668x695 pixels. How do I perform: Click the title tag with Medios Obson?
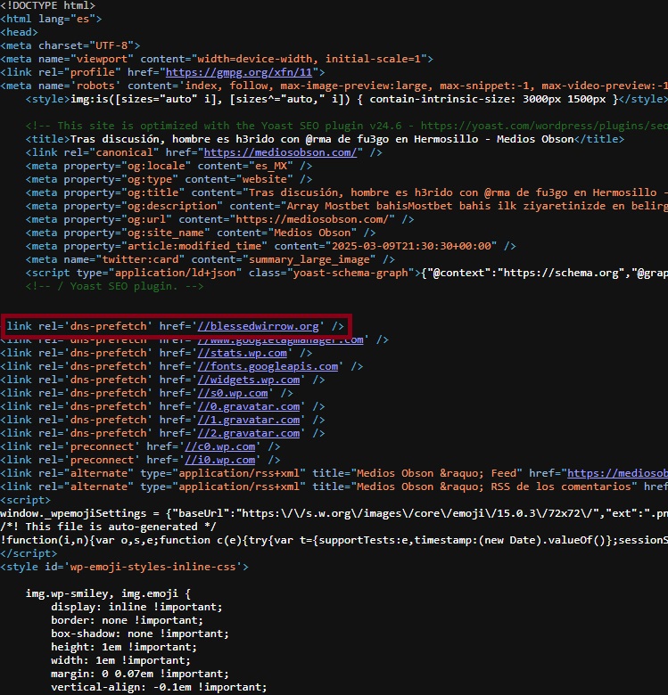[x=325, y=139]
